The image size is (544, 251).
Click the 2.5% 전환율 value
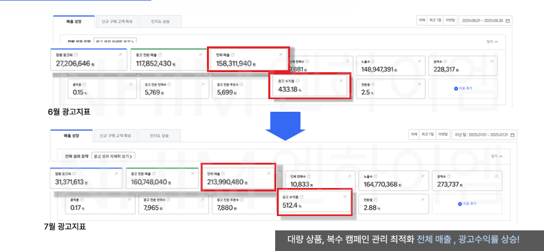pos(366,93)
